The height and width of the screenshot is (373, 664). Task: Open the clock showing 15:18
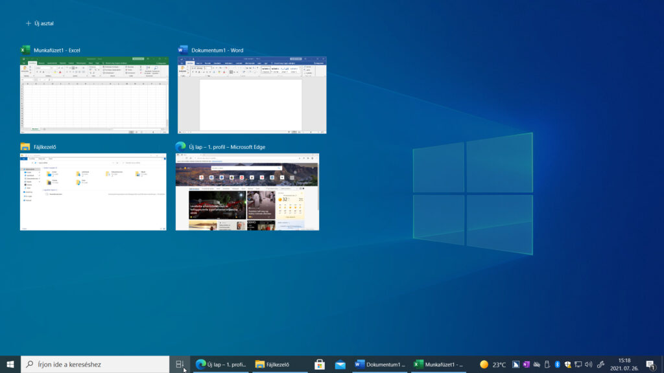point(624,364)
